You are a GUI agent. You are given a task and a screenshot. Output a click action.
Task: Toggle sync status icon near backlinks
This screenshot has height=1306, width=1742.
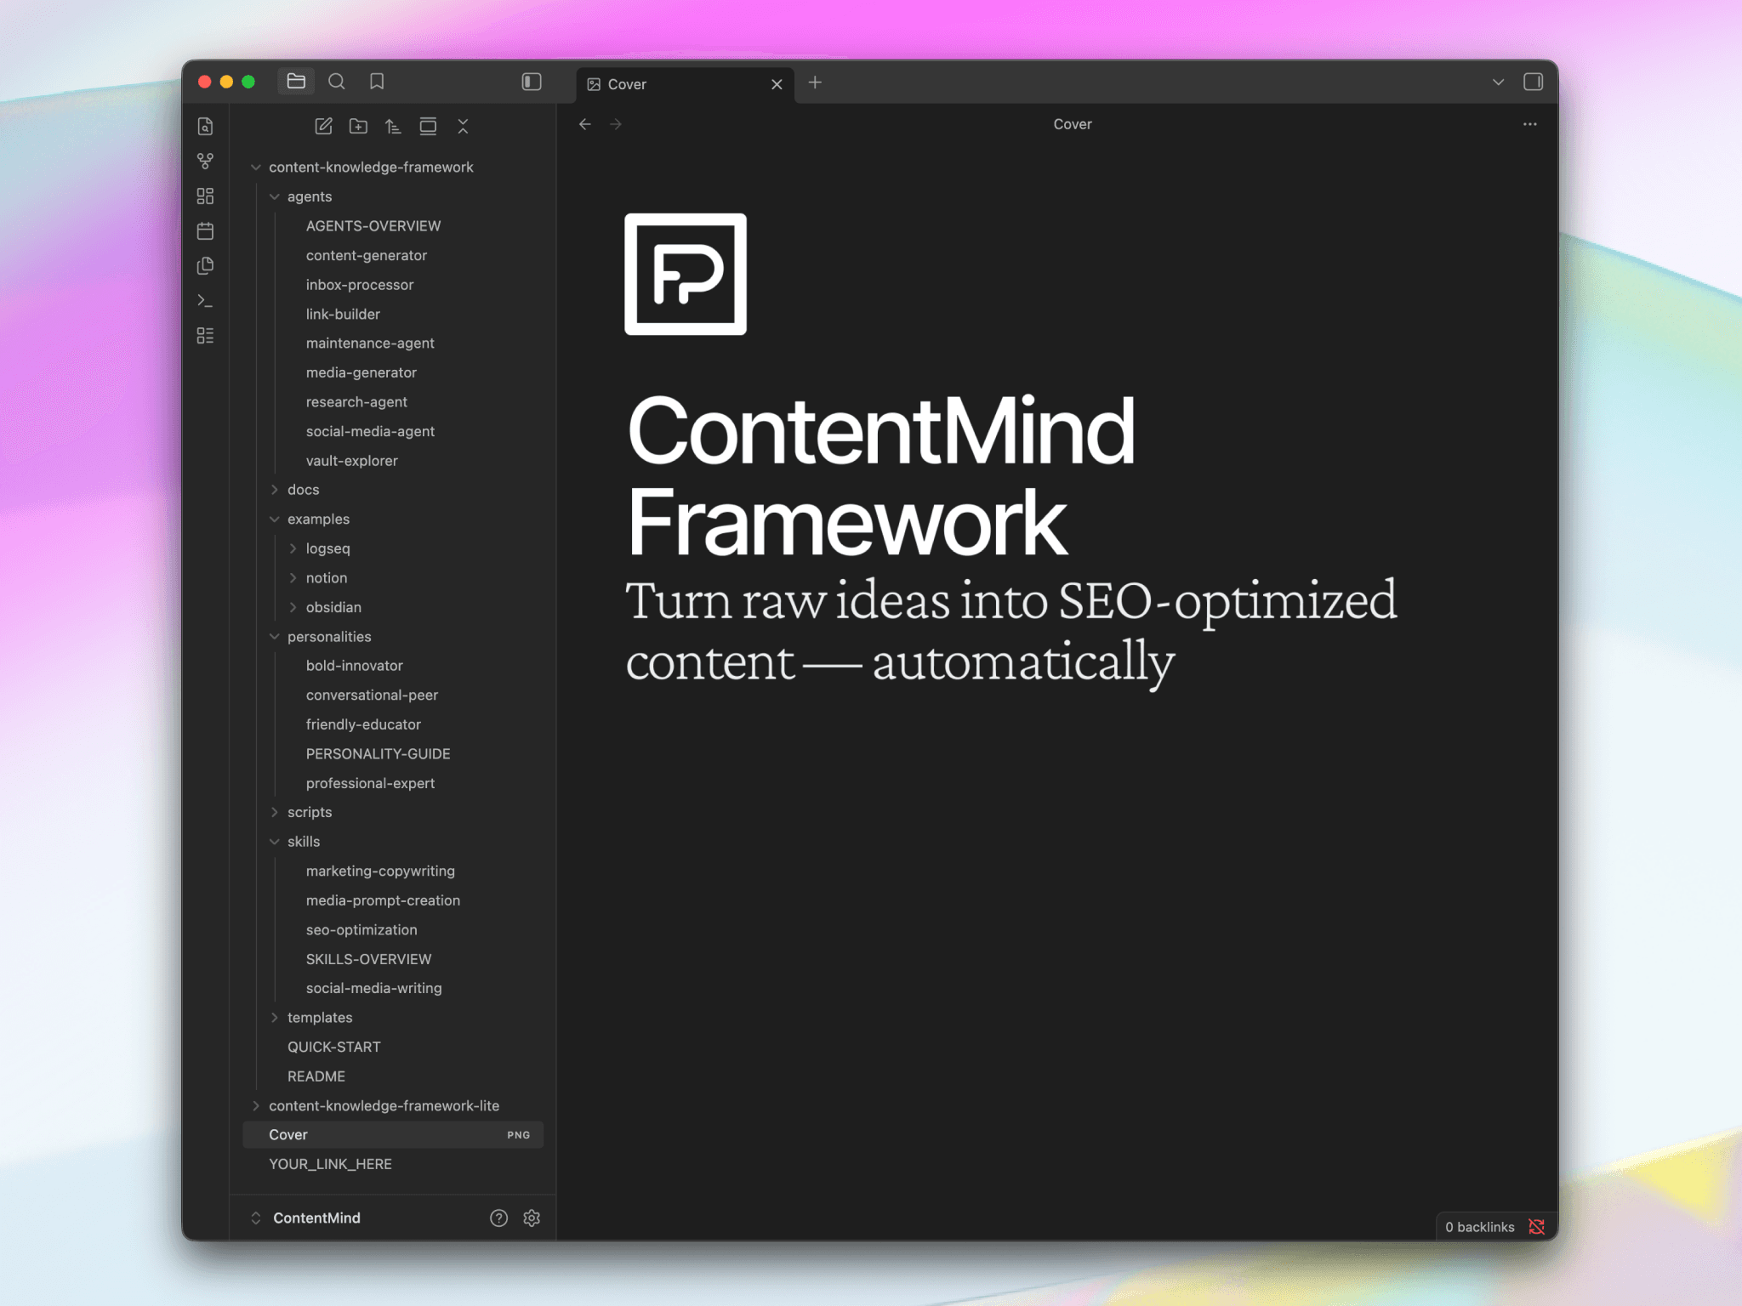point(1536,1227)
